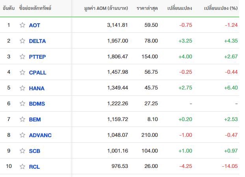
Task: Open the DELTA stock link
Action: (x=37, y=41)
